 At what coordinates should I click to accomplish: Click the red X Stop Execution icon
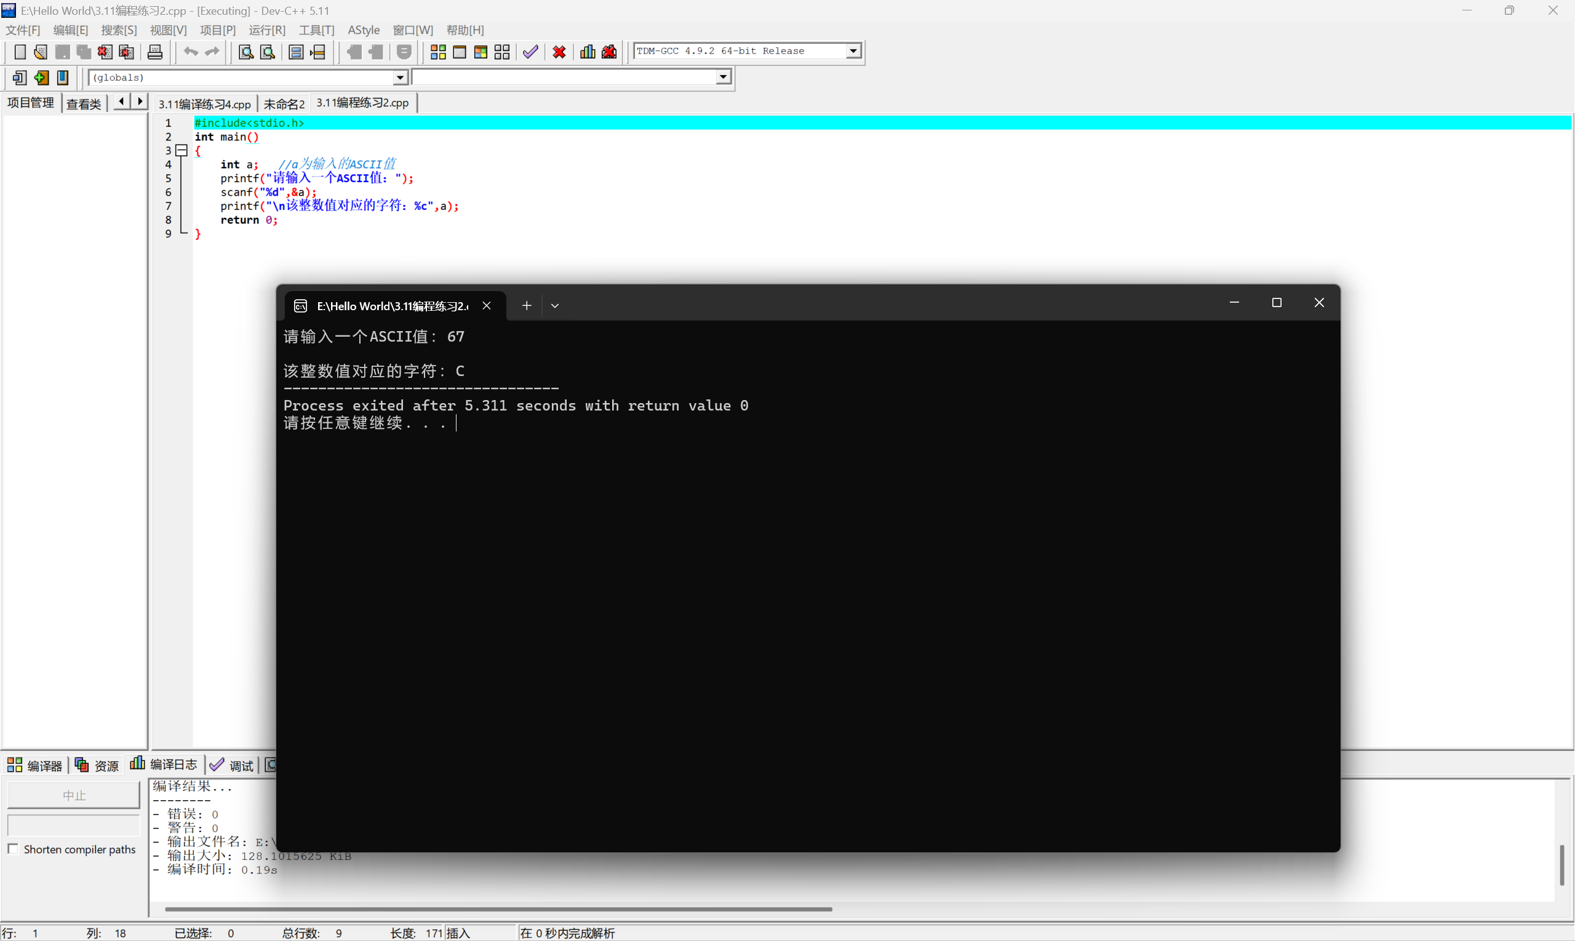click(559, 52)
